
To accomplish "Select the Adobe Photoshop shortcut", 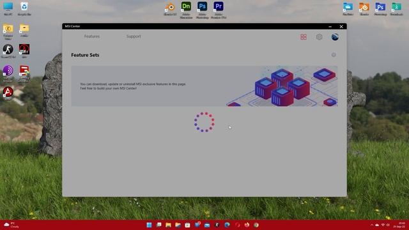I will click(202, 10).
